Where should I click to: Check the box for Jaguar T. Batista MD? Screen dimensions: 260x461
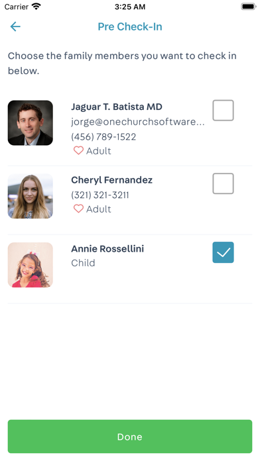tap(224, 110)
